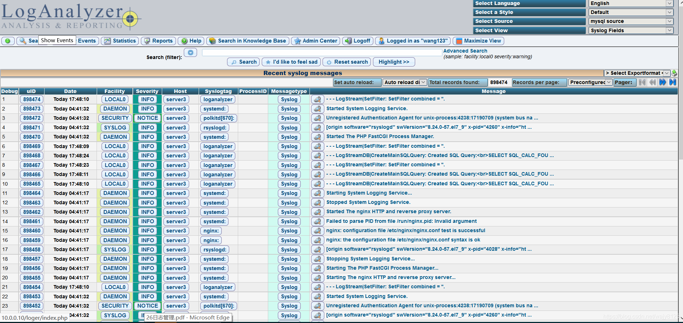Click the previous page pager icon
The image size is (683, 323).
[x=653, y=82]
